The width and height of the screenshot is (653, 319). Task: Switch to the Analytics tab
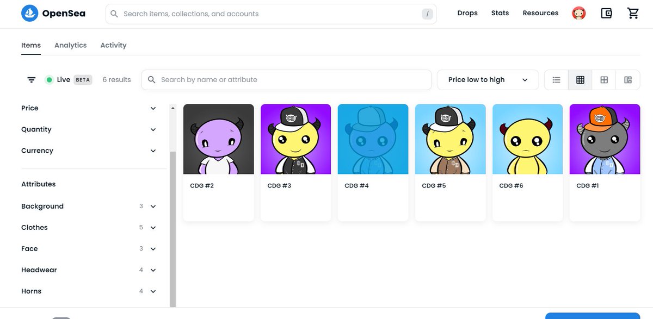click(70, 46)
